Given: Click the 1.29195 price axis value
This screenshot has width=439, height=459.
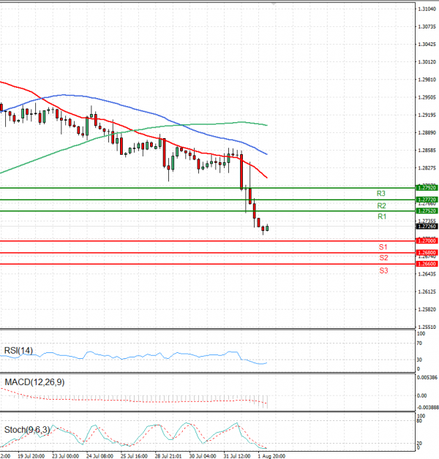Looking at the screenshot, I should coord(427,115).
